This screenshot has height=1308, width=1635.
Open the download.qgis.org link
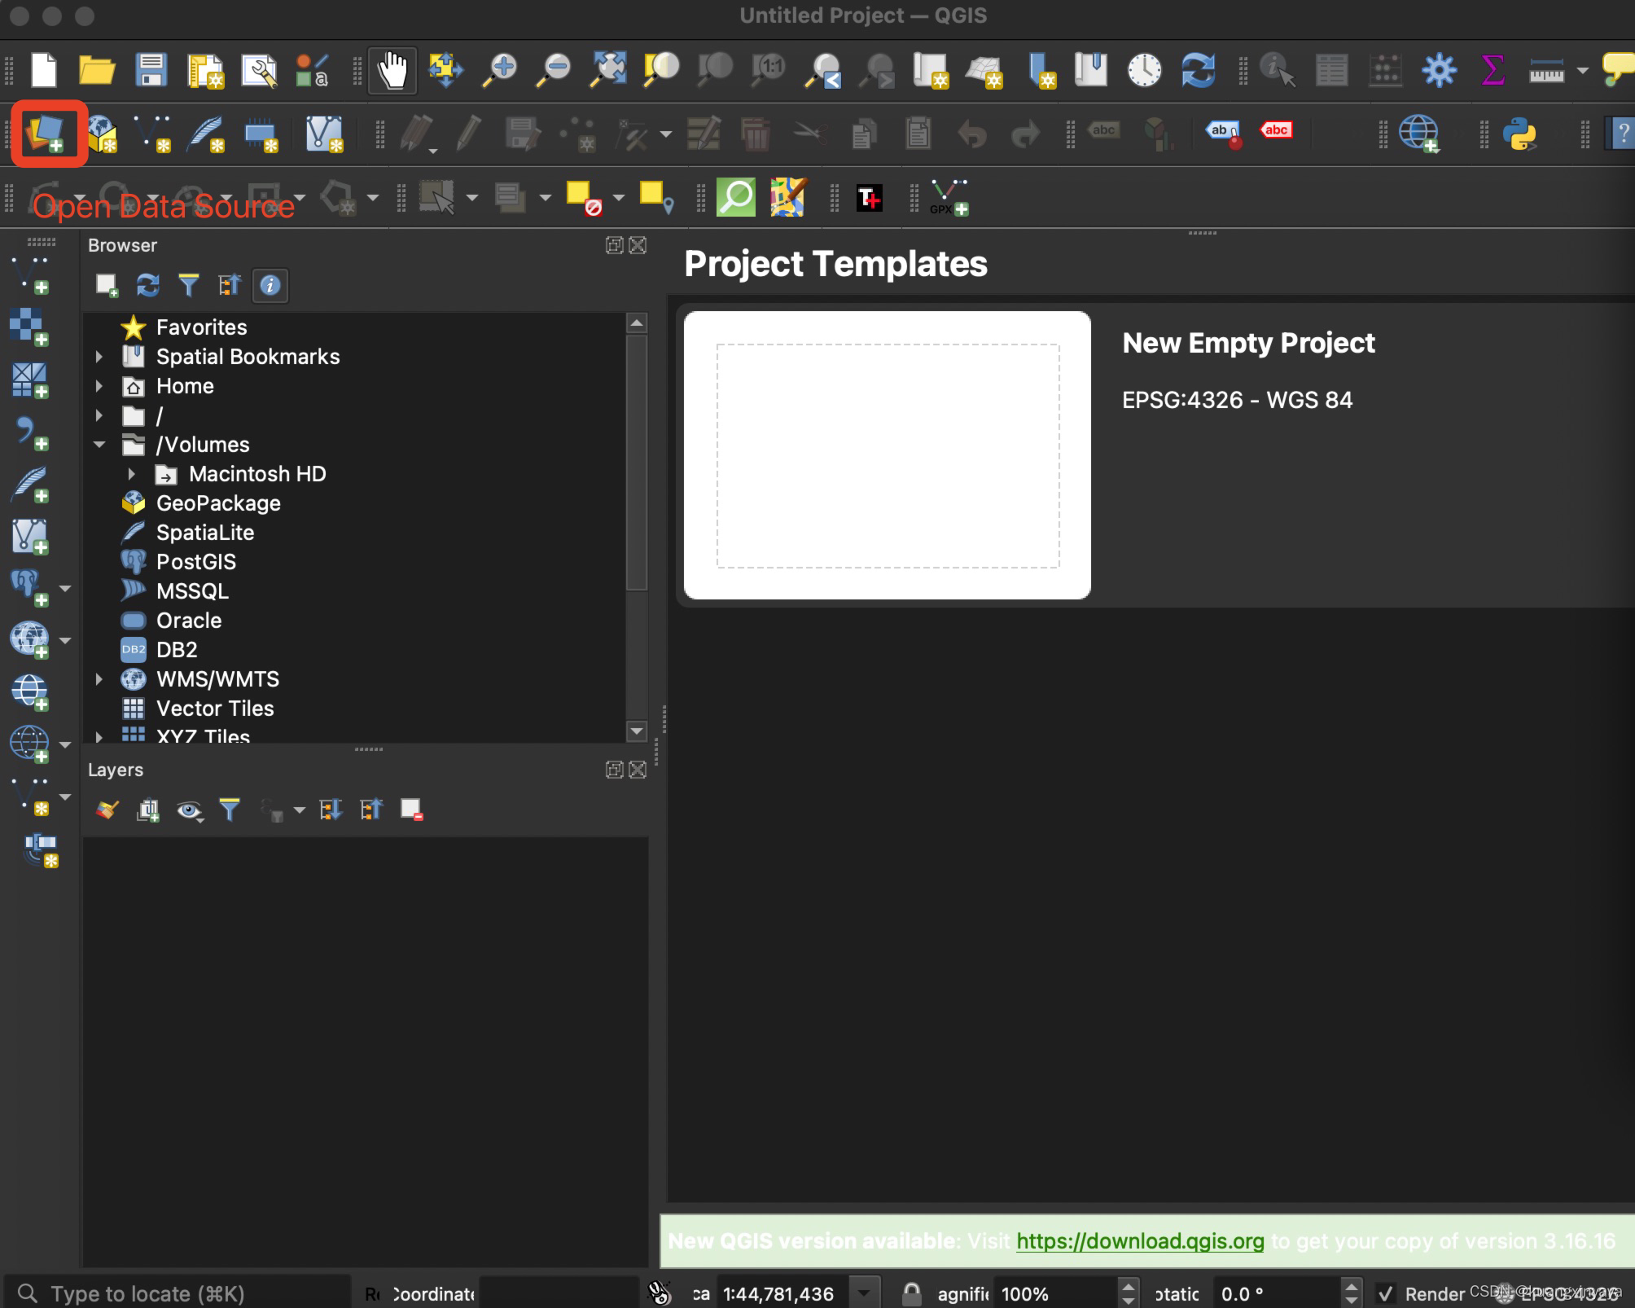(1140, 1240)
